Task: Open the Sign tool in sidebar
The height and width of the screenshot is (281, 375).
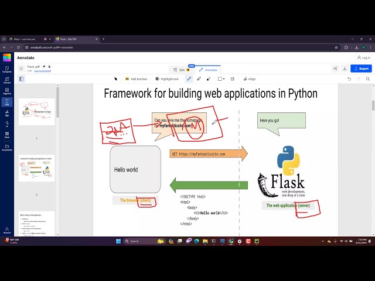Action: [7, 113]
